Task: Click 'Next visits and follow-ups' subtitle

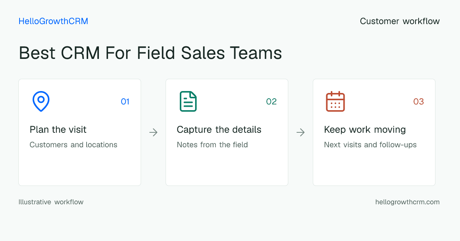Action: [x=370, y=145]
